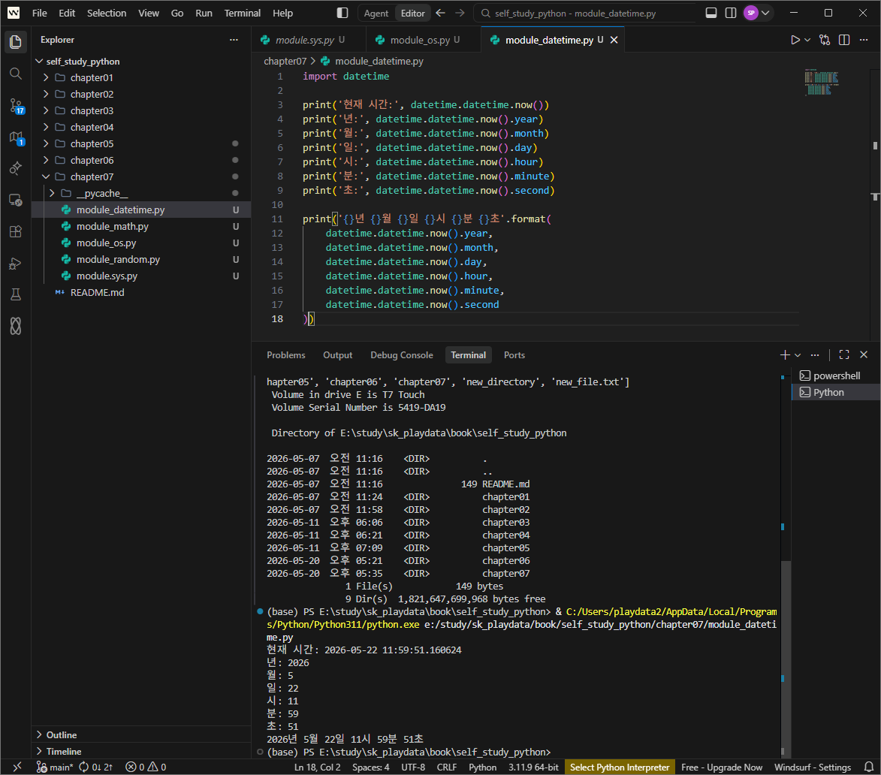Screen dimensions: 881x775
Task: Toggle primary sidebar icon in title bar
Action: [x=342, y=13]
